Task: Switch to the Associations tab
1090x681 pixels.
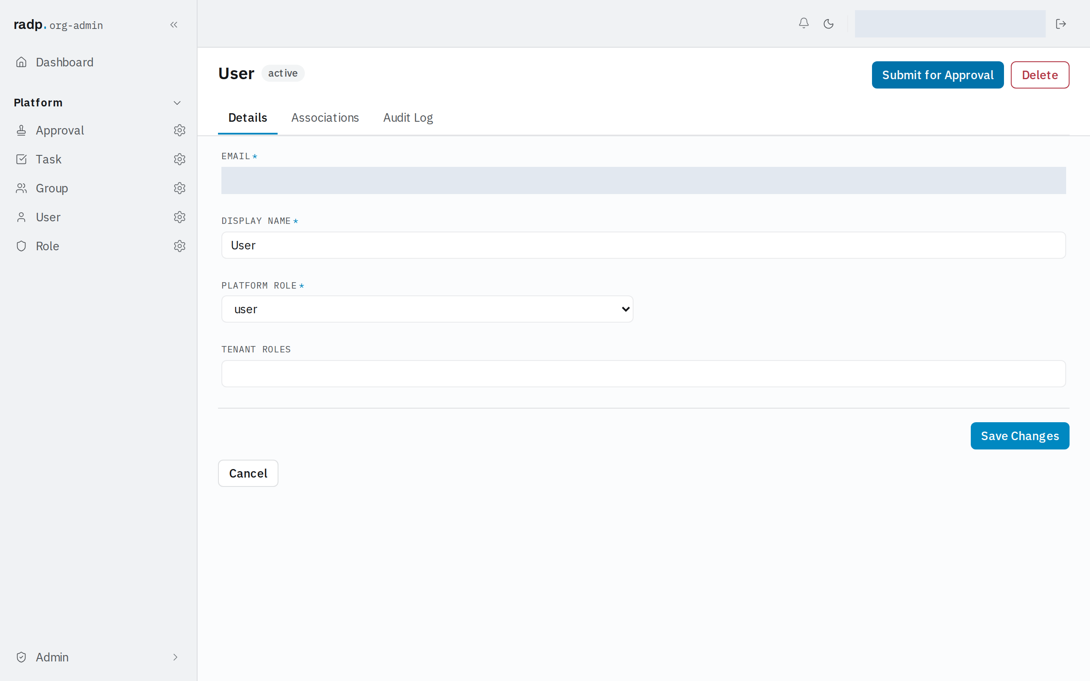Action: pyautogui.click(x=325, y=117)
